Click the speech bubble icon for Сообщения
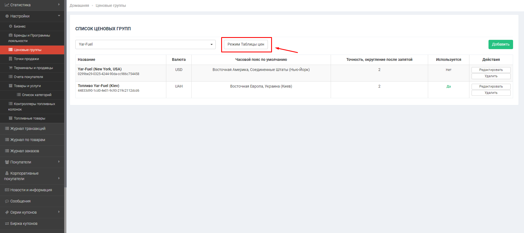The width and height of the screenshot is (524, 233). pos(7,201)
